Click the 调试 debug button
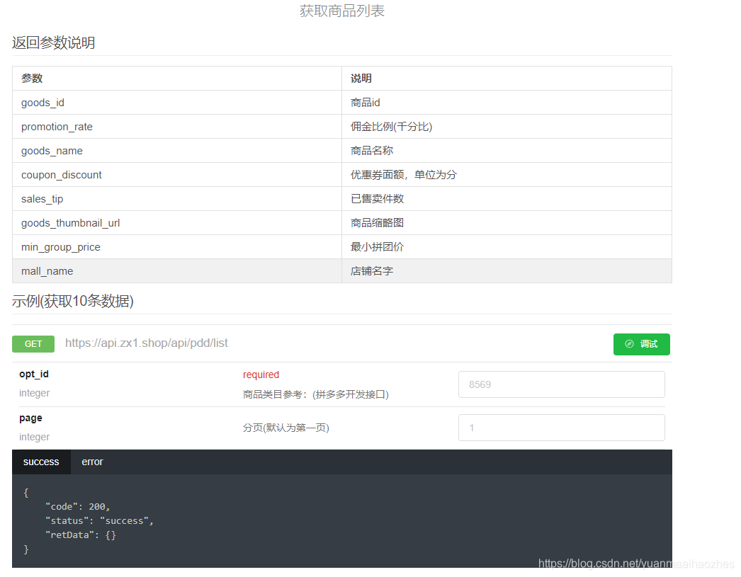 [x=641, y=344]
